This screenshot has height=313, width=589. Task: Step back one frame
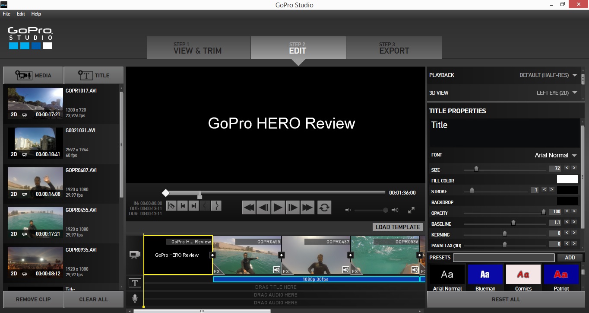pyautogui.click(x=263, y=208)
